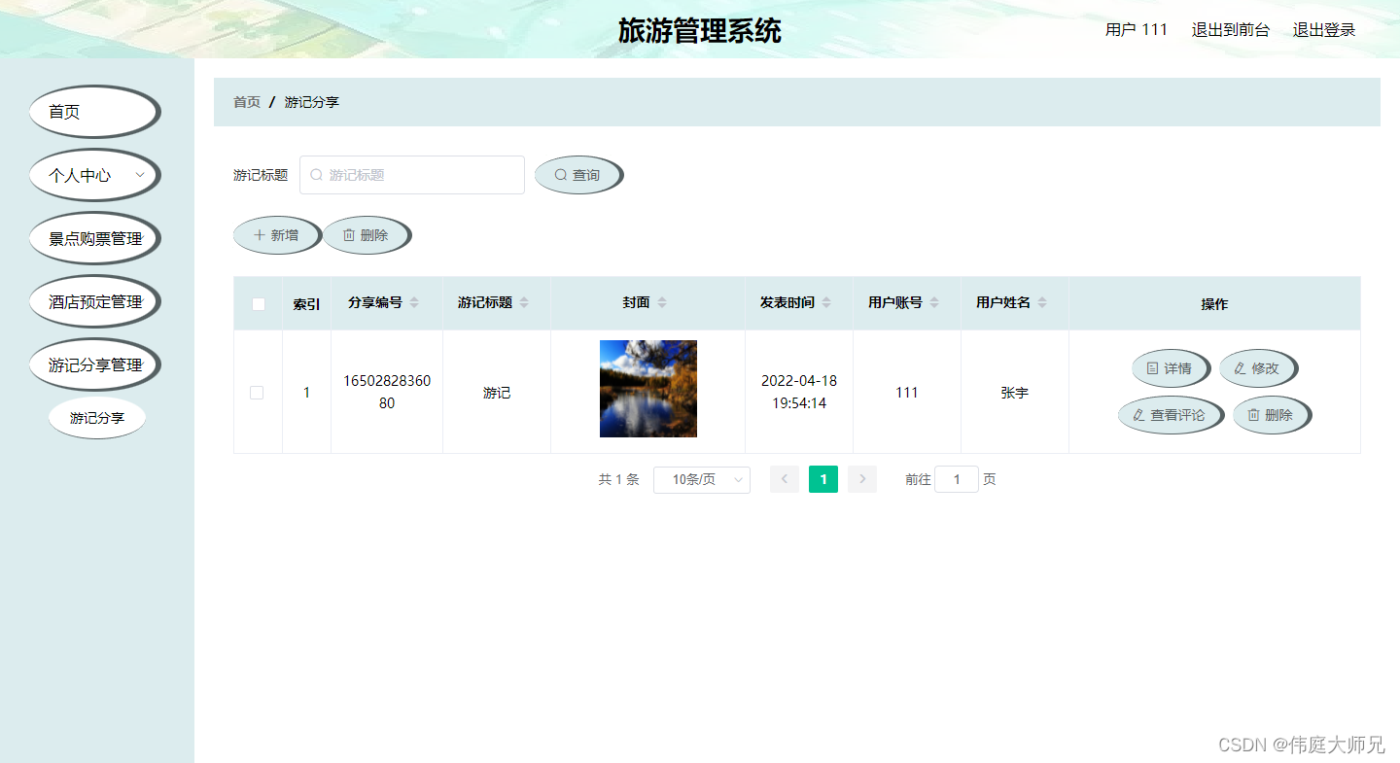Click the sort arrows beside 封面
The width and height of the screenshot is (1400, 763).
point(662,303)
